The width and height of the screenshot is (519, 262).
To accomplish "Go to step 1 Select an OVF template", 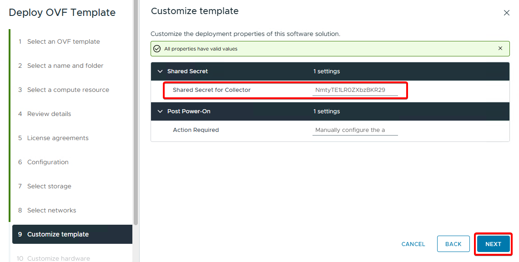I will 63,41.
